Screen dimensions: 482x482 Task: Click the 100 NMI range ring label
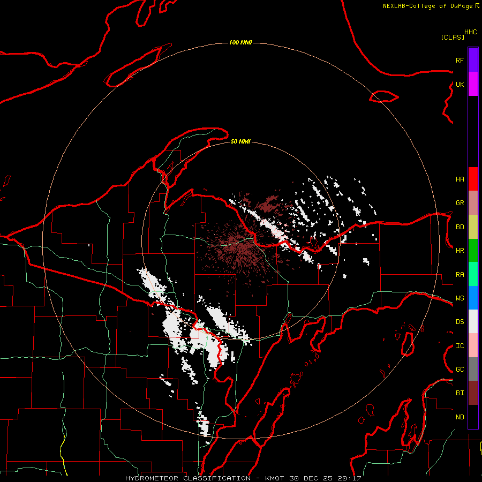(240, 42)
